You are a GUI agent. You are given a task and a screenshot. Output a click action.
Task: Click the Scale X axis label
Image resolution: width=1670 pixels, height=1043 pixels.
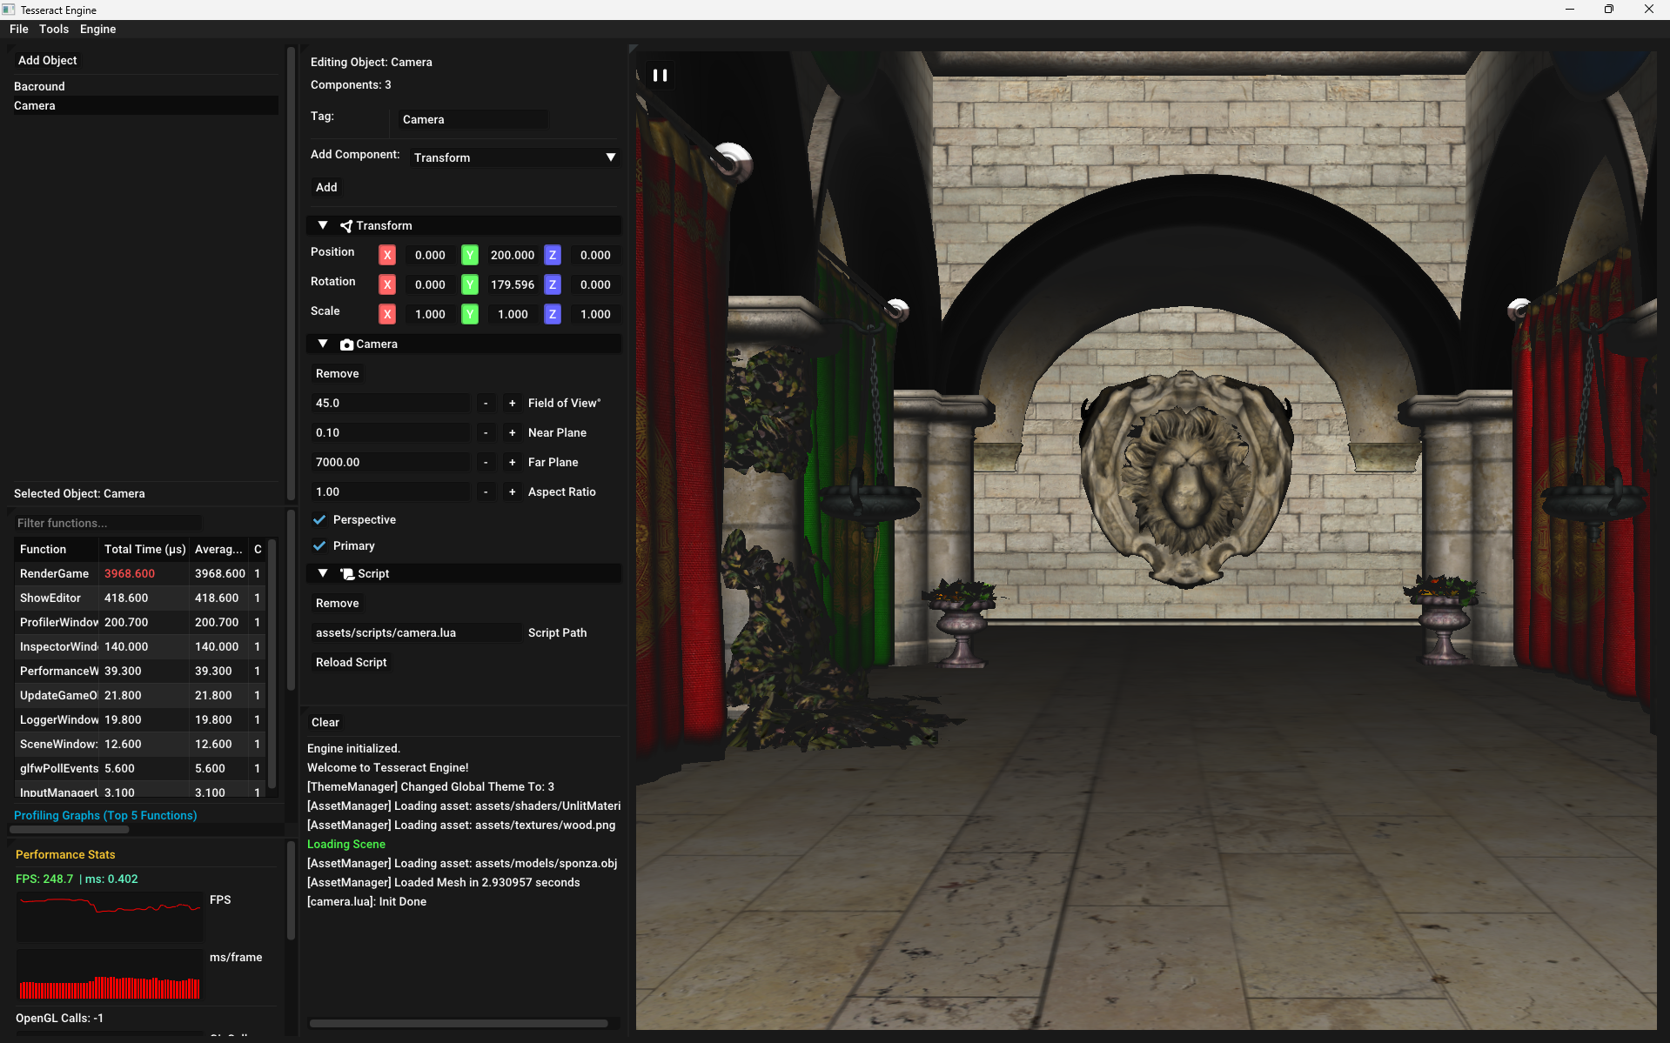click(387, 314)
